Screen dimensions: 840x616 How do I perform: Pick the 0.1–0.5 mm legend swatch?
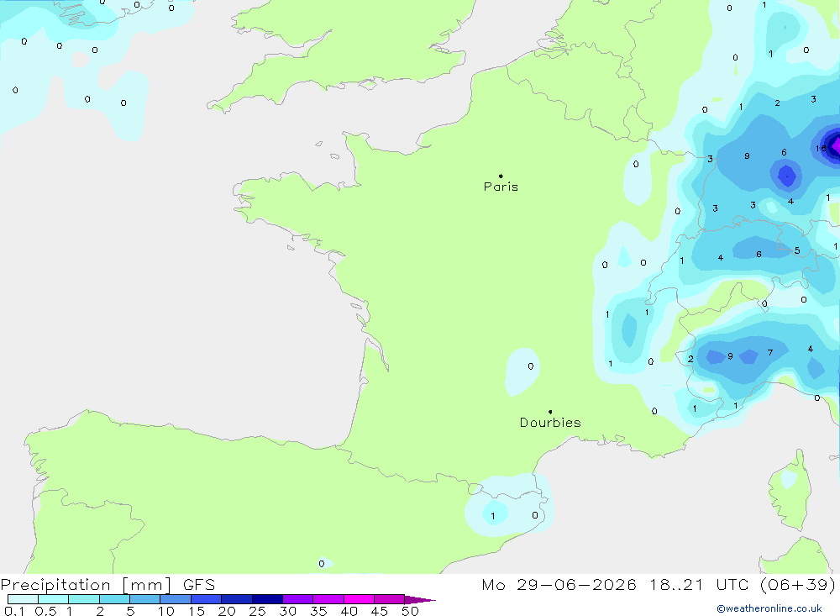[23, 599]
